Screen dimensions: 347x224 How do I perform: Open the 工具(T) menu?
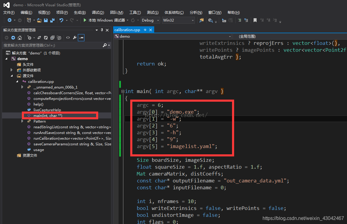click(x=135, y=13)
